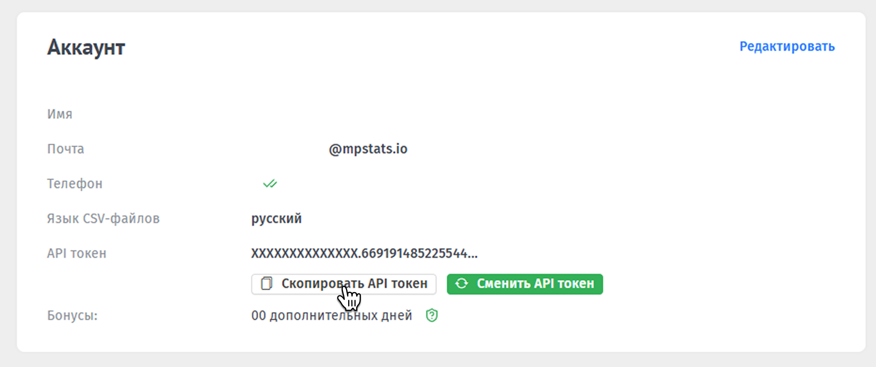This screenshot has width=876, height=367.
Task: Click the shield question mark bonus icon
Action: [432, 315]
